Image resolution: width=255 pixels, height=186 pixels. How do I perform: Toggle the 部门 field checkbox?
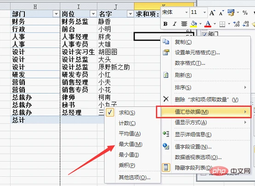[204, 34]
